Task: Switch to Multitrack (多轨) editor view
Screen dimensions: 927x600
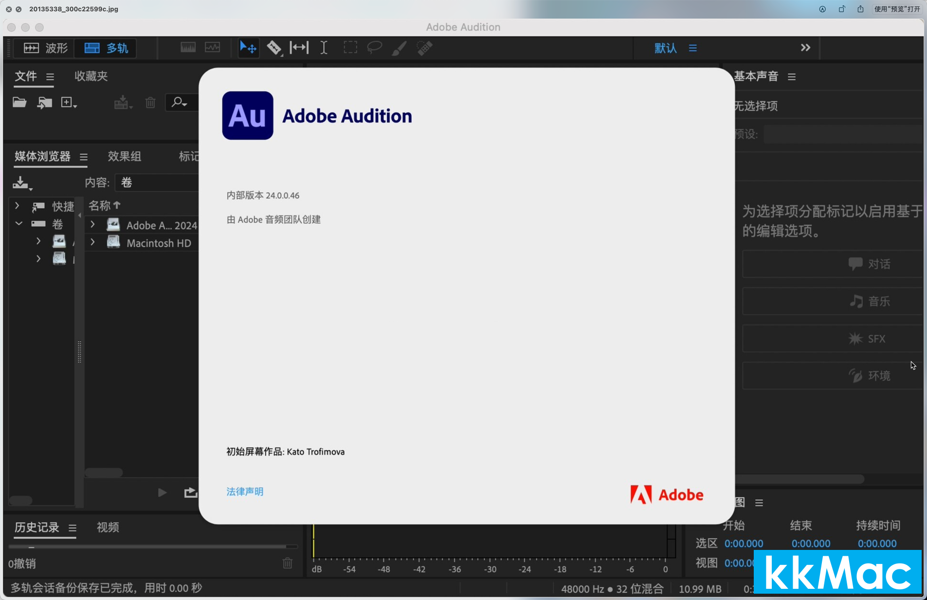Action: pos(106,48)
